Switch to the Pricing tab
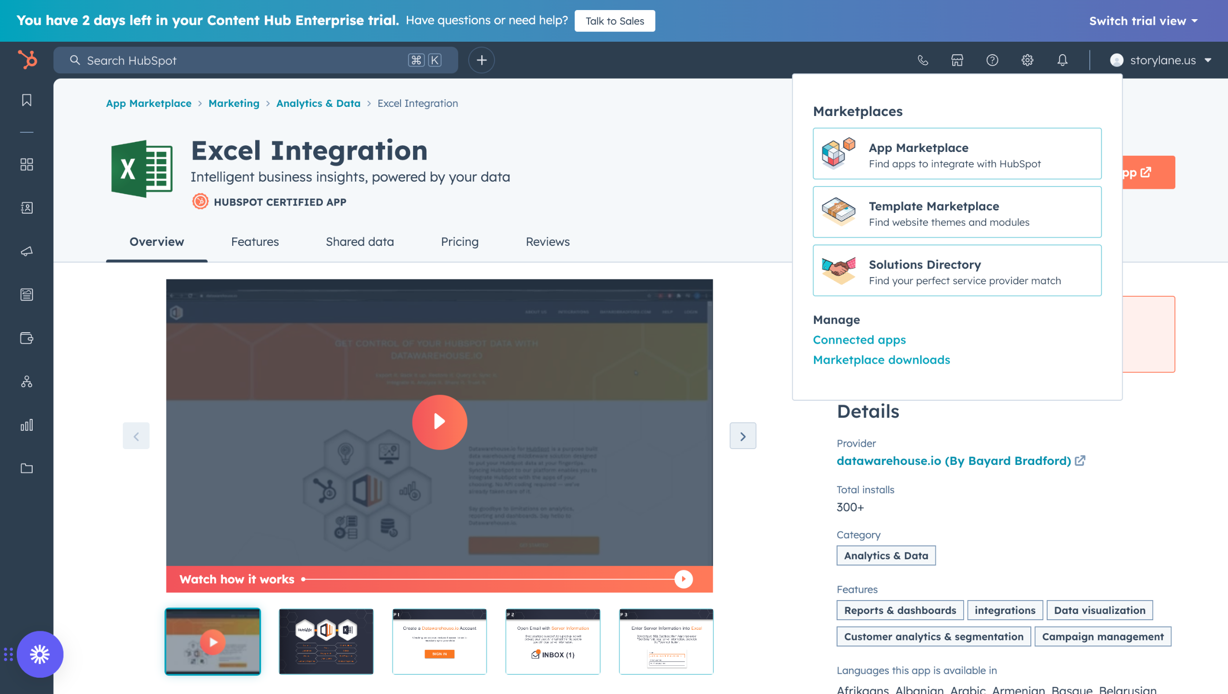 pos(460,242)
